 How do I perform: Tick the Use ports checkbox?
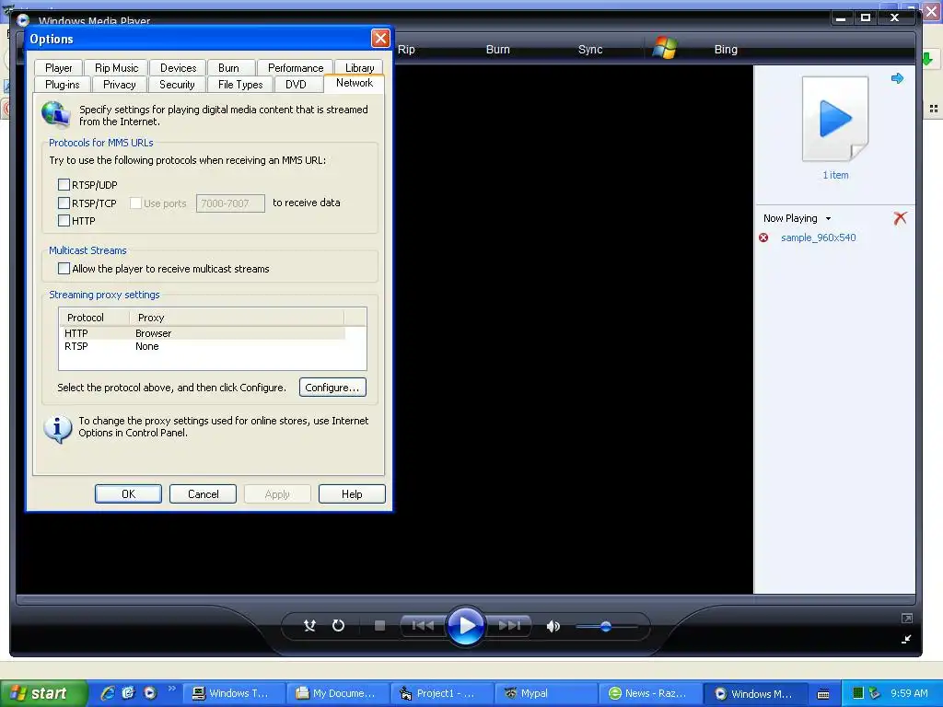[136, 203]
